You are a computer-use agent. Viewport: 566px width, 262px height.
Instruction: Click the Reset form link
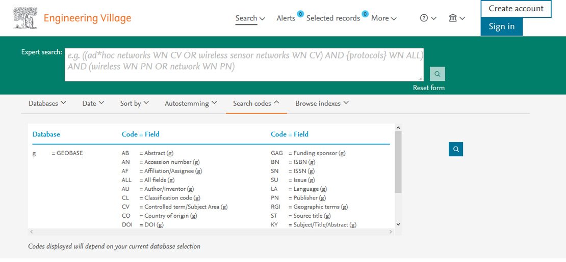click(x=429, y=88)
